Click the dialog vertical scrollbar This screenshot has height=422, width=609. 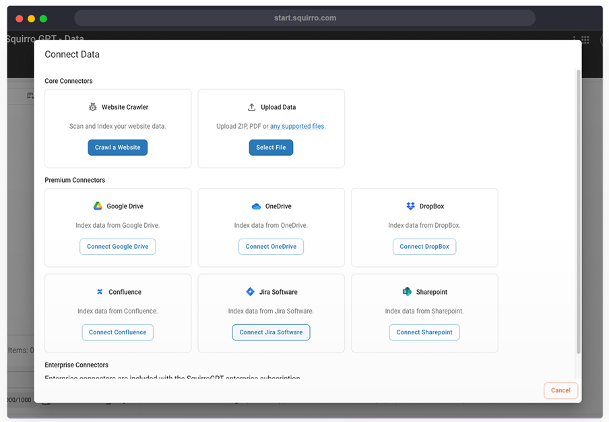click(x=578, y=212)
